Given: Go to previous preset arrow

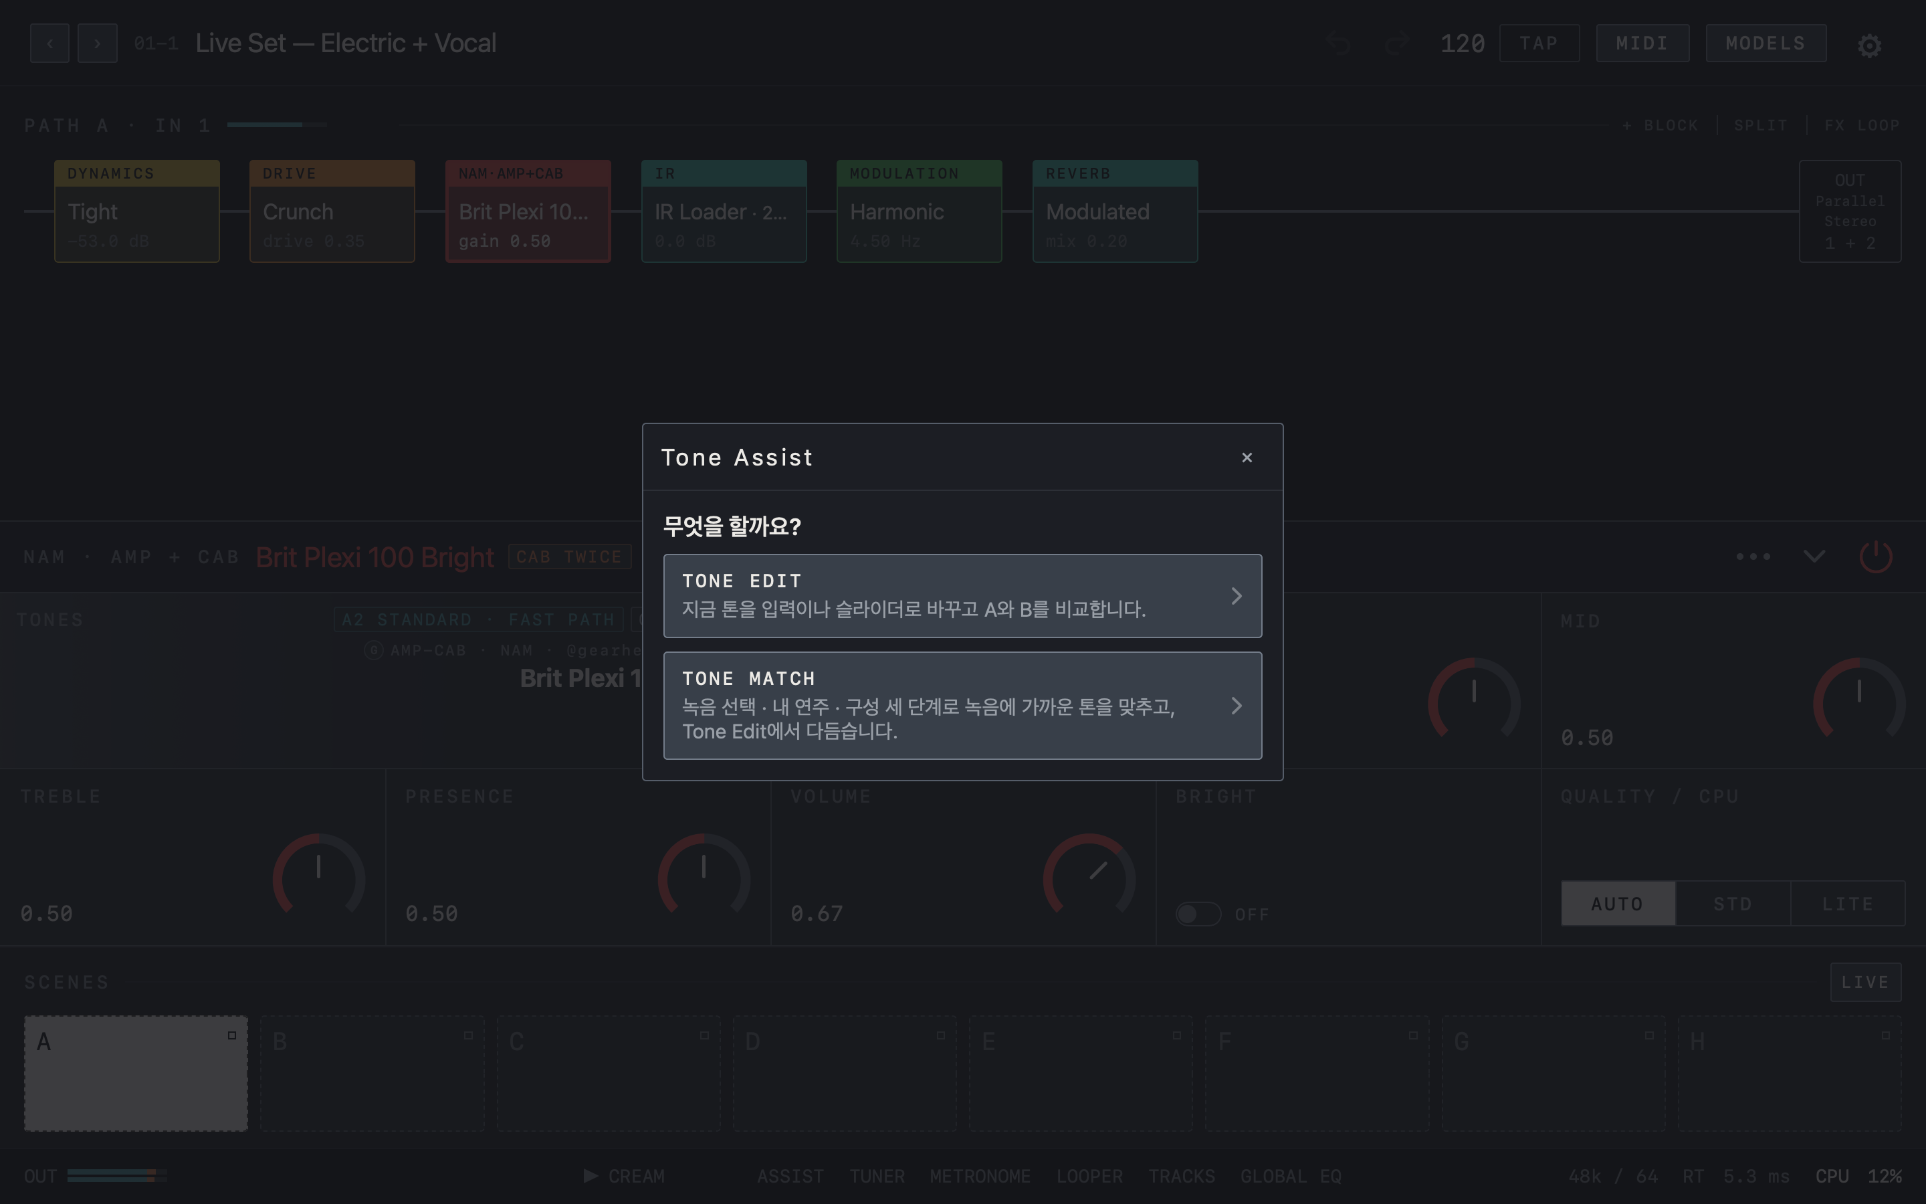Looking at the screenshot, I should pyautogui.click(x=49, y=43).
